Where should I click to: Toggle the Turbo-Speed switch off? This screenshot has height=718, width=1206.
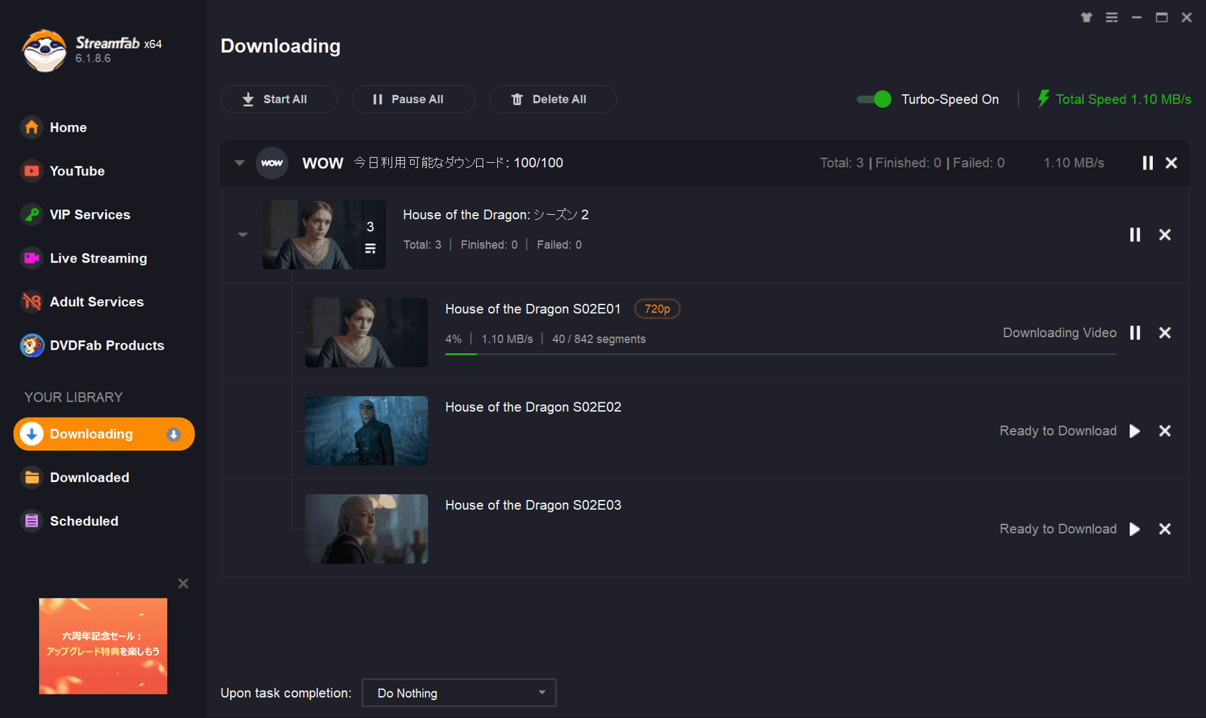point(874,99)
